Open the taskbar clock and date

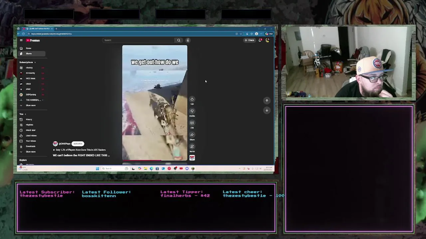point(268,169)
